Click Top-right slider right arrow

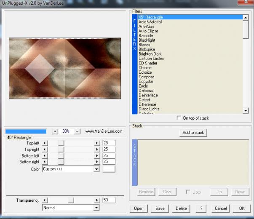tap(97, 150)
